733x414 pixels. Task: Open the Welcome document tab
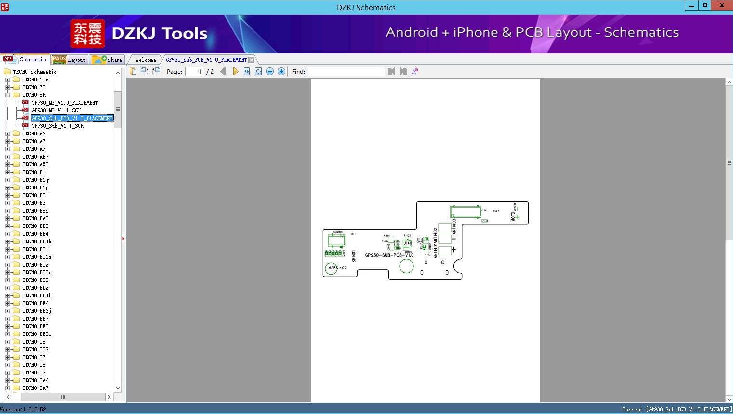[146, 60]
